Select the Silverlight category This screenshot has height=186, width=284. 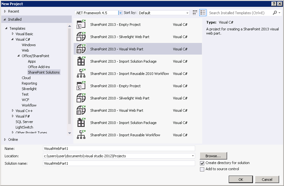(29, 89)
